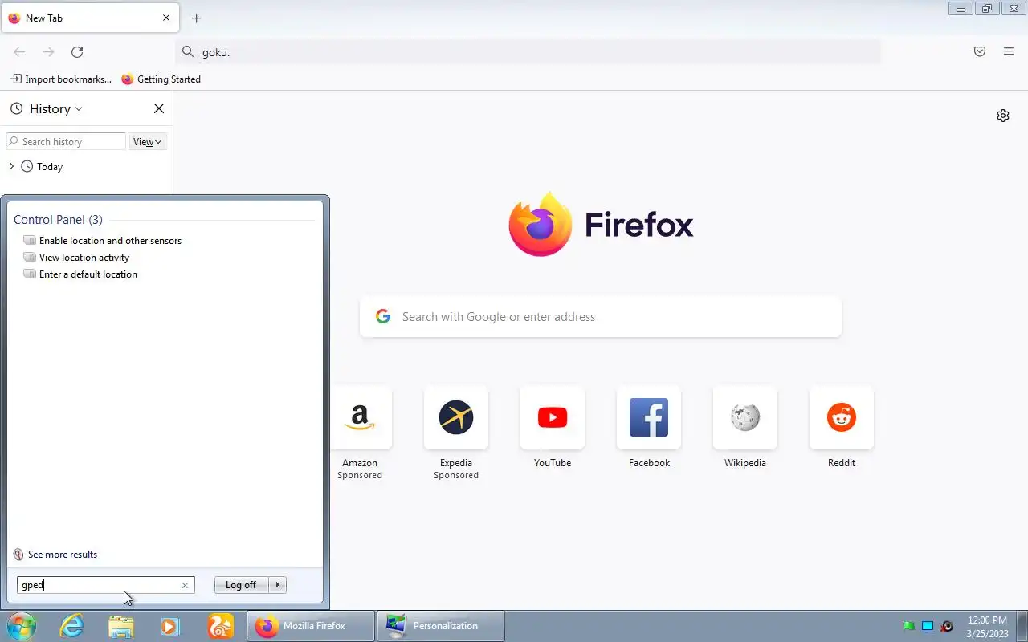Expand the Today history folder
Screen dimensions: 1028x642
[11, 166]
